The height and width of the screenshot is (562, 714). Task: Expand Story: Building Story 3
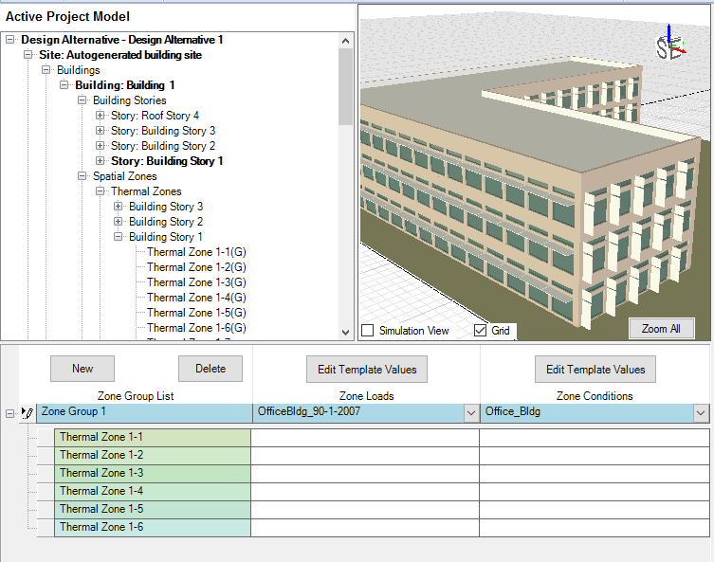coord(101,131)
